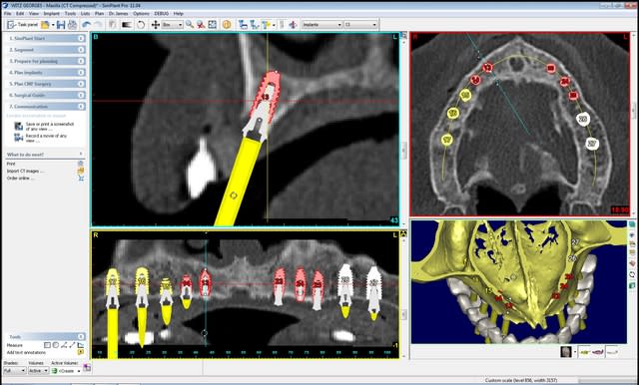
Task: Click implant 13 in the cross-section view
Action: (x=266, y=96)
